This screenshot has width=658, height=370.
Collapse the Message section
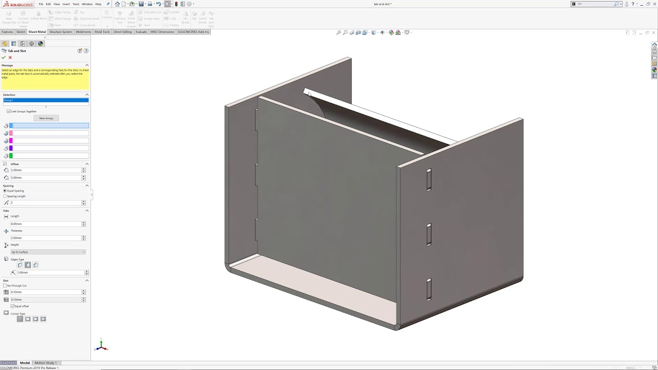(87, 65)
